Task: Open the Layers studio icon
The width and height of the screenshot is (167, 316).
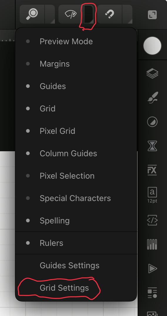Action: point(152,73)
